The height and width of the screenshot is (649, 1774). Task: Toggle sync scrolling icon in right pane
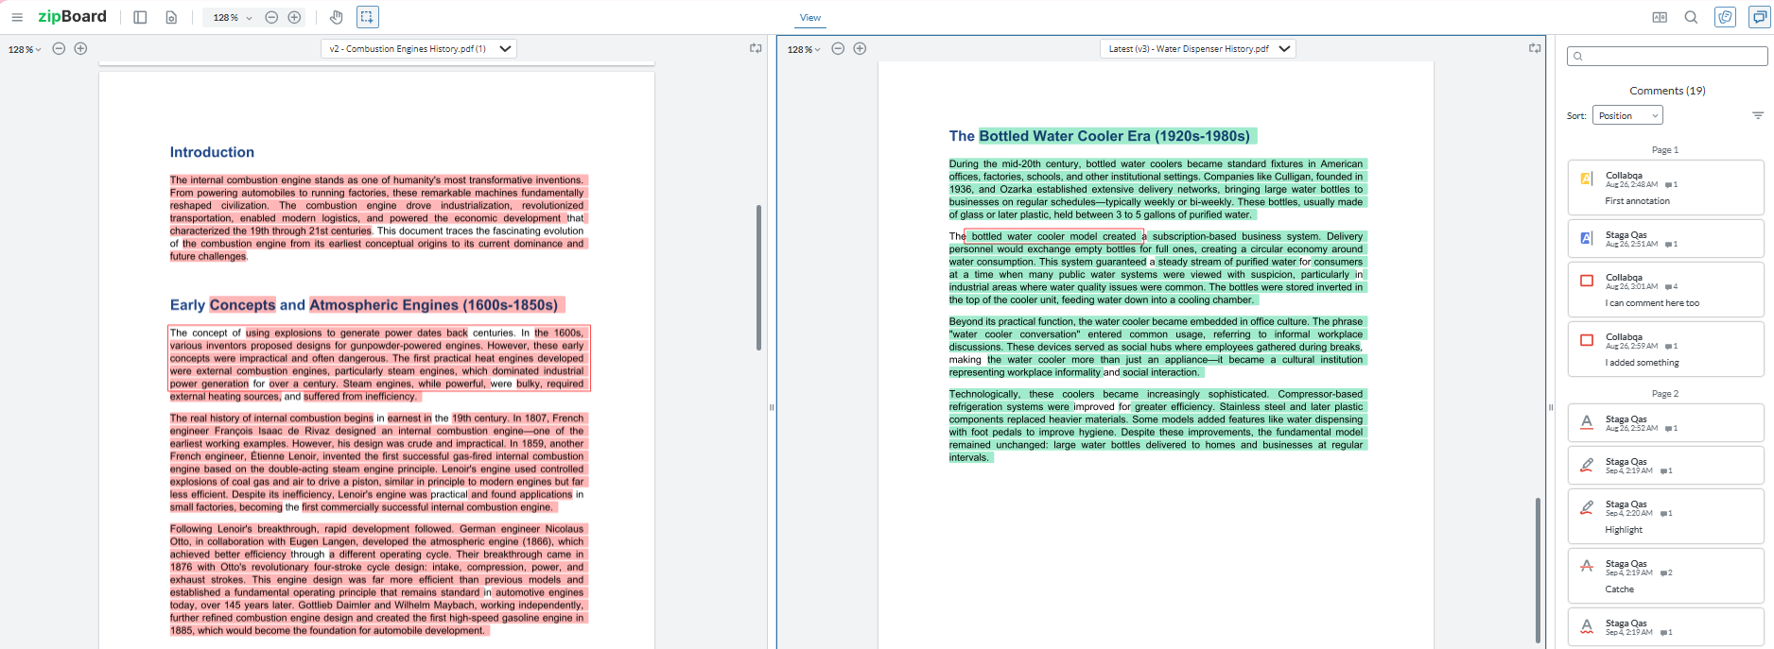pos(1535,48)
